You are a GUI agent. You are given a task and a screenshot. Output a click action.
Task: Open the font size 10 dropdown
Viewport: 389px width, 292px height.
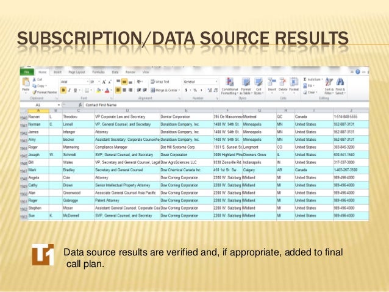pos(99,82)
